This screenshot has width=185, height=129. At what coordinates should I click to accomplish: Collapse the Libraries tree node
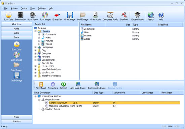[35, 31]
